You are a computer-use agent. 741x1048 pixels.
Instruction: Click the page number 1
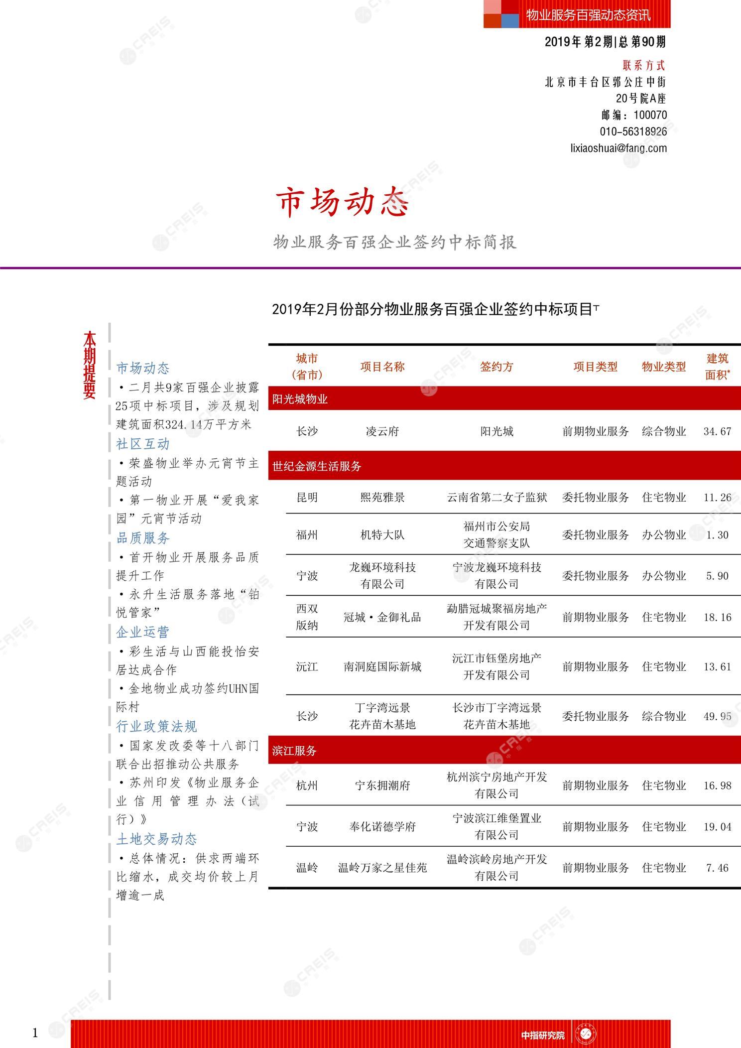click(35, 1033)
